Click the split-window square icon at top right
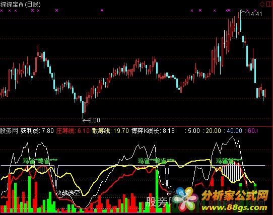Viewport: 273px width, 215px height. [269, 4]
